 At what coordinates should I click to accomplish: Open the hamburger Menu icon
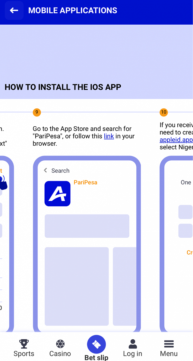(x=169, y=344)
